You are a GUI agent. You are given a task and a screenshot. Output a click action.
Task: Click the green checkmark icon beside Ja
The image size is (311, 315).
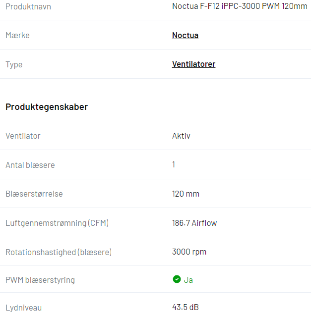[x=177, y=279]
